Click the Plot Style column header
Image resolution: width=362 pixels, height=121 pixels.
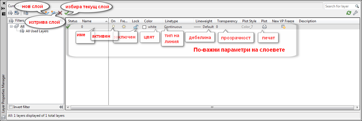[249, 21]
